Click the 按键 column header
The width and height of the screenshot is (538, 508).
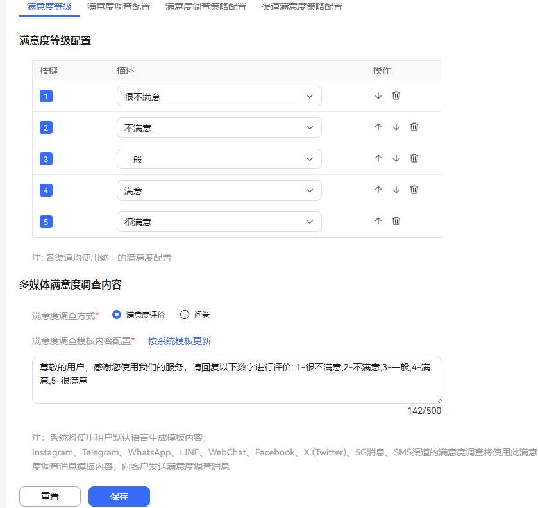pyautogui.click(x=49, y=70)
